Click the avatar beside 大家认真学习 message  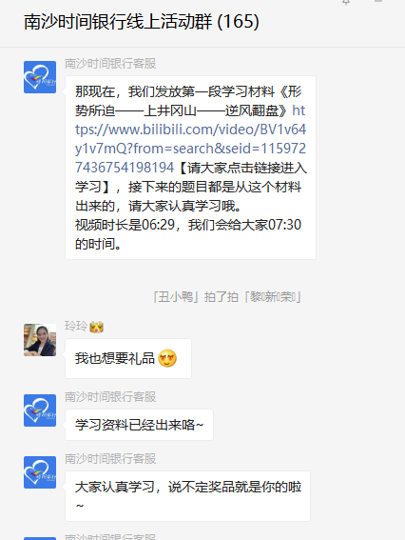pyautogui.click(x=40, y=472)
